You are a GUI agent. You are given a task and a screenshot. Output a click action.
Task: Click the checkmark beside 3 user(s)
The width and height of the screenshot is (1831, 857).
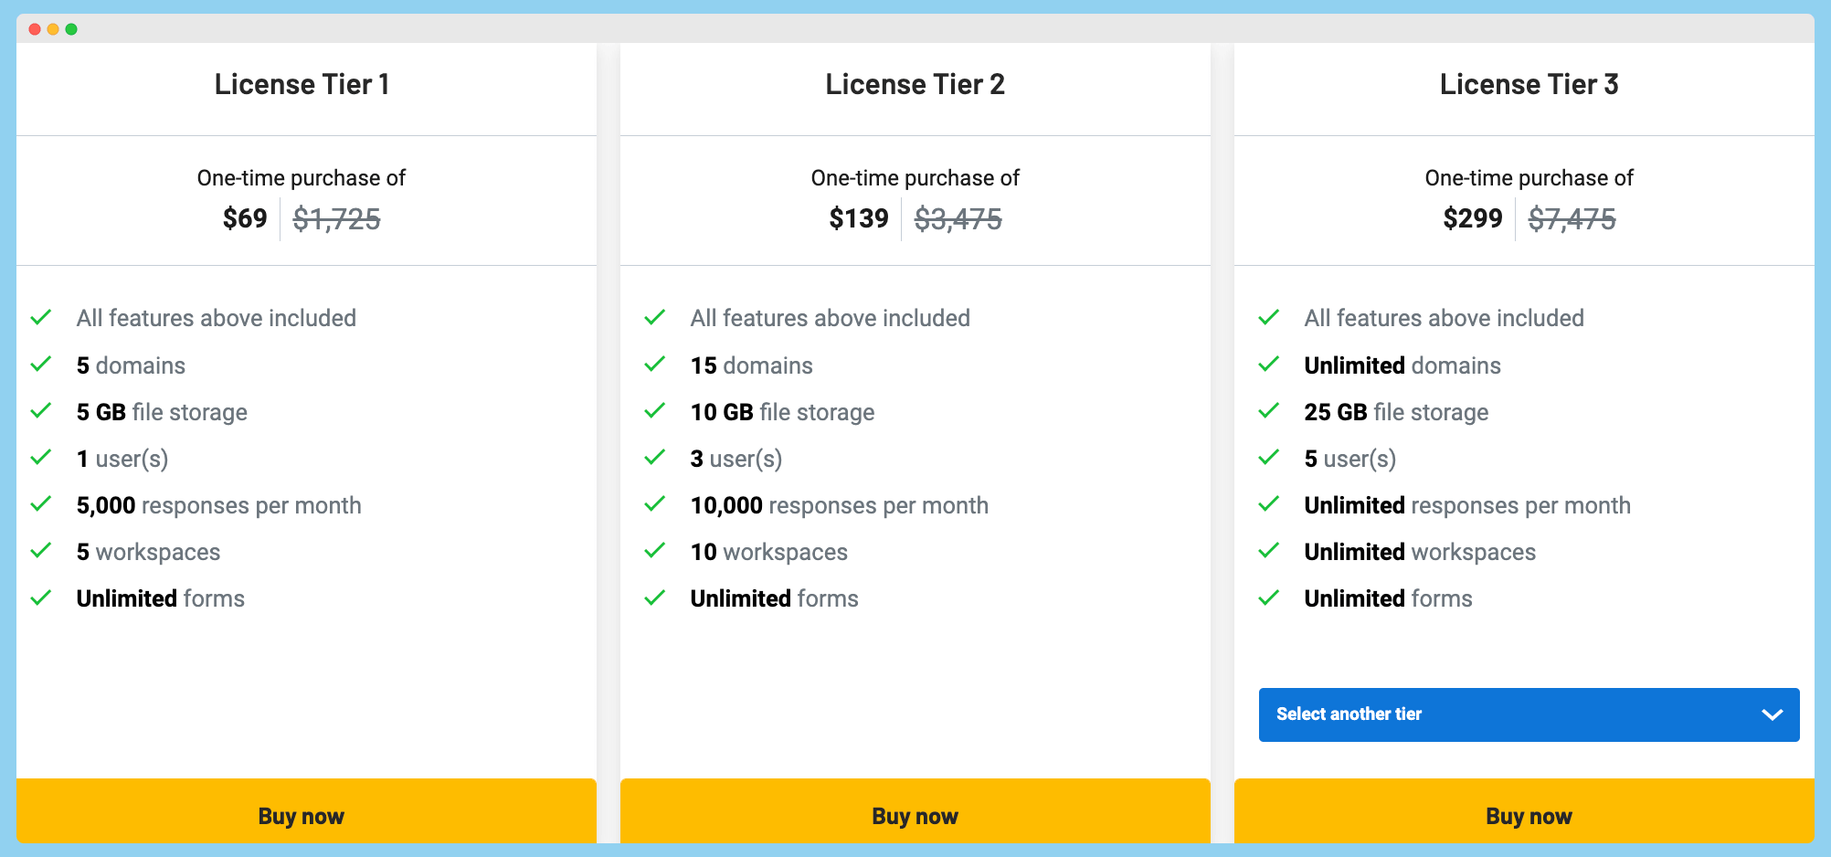pyautogui.click(x=655, y=458)
